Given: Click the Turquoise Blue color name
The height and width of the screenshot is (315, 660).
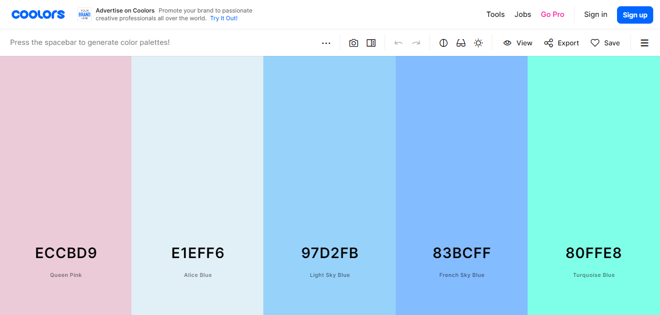Looking at the screenshot, I should [594, 275].
